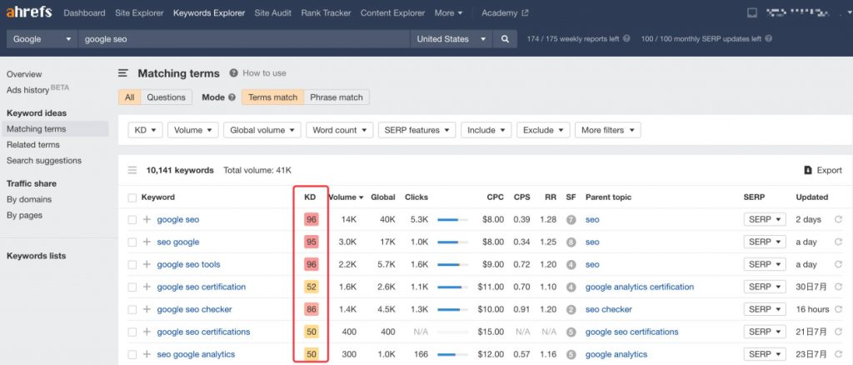
Task: Click the help icon beside monthly SERP updates
Action: tap(769, 39)
